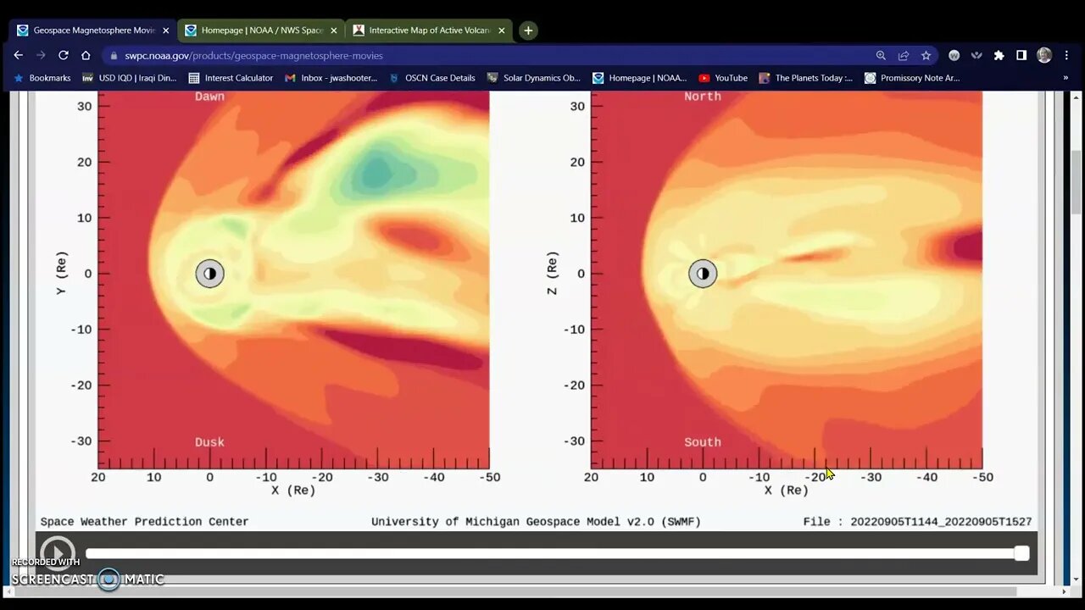Open the YouTube bookmark

point(723,78)
